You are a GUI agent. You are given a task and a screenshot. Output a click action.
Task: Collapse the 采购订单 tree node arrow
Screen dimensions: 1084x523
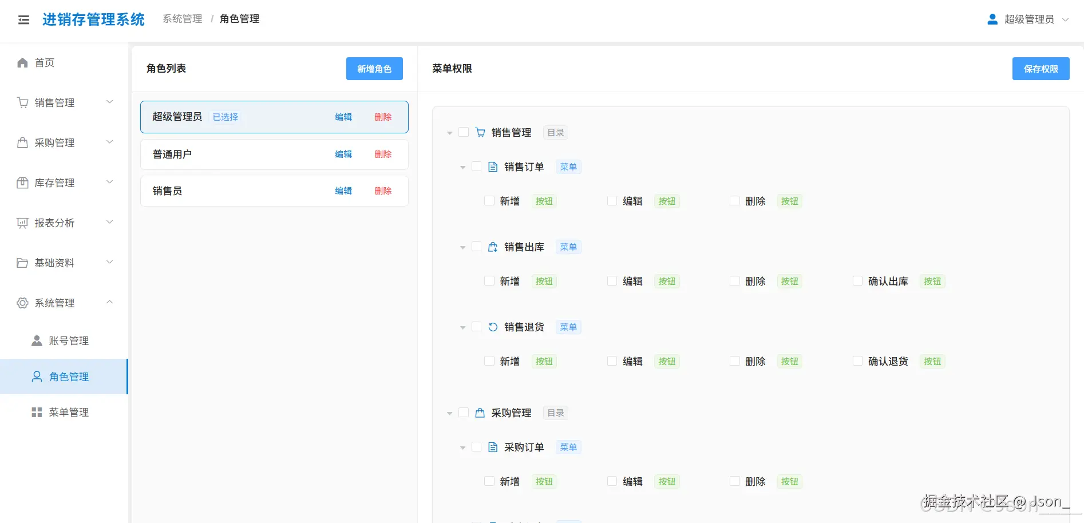click(x=462, y=448)
